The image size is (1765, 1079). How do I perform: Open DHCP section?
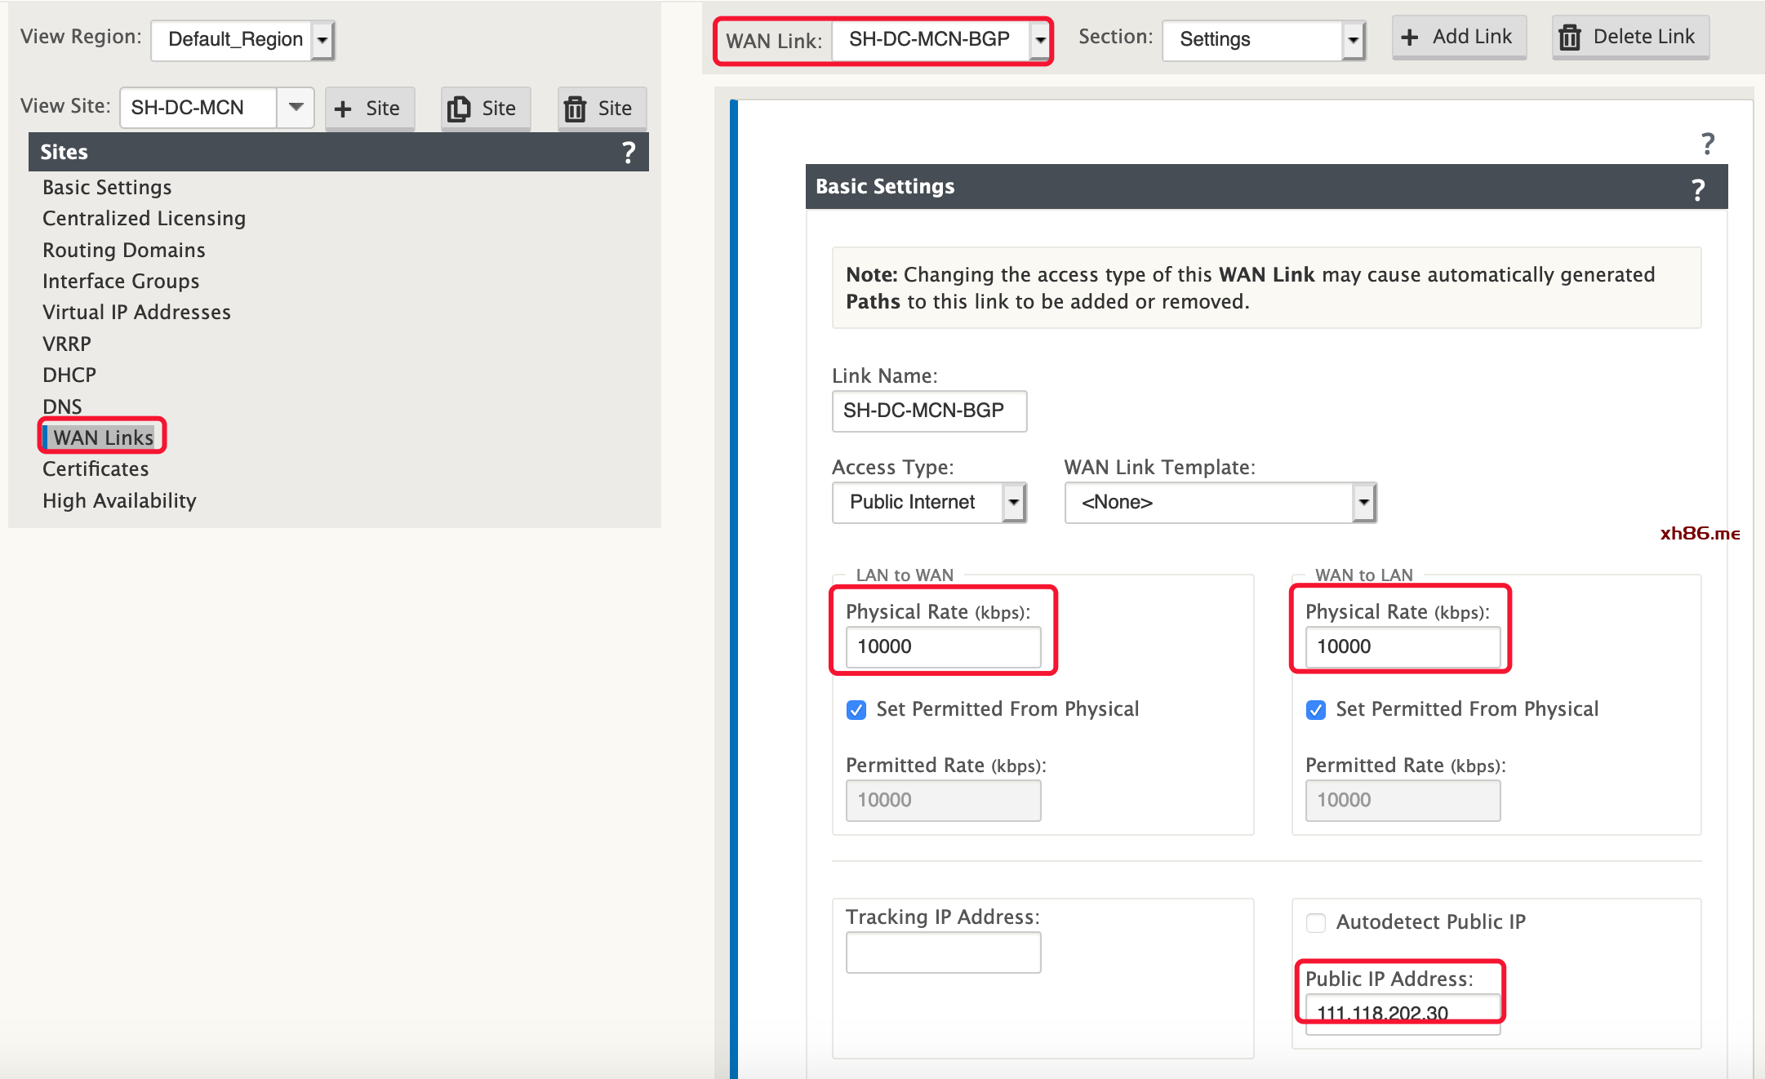click(69, 375)
